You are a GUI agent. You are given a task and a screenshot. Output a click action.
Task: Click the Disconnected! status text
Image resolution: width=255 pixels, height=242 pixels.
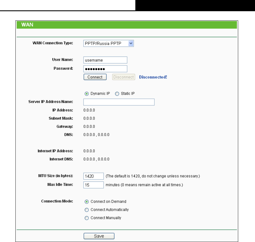click(x=153, y=77)
